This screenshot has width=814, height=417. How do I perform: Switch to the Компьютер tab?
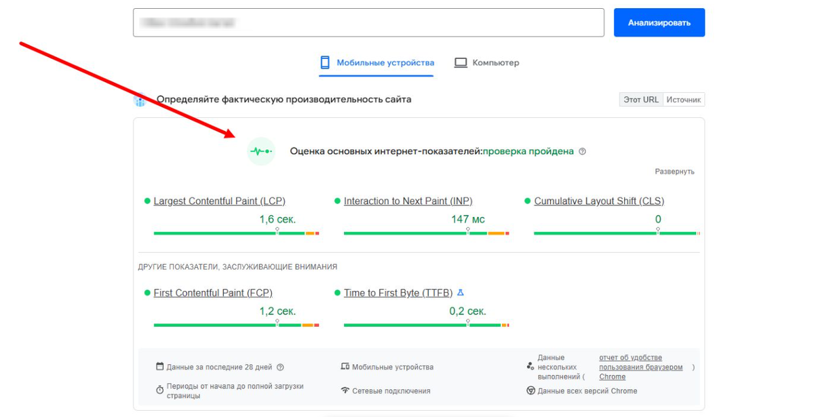pos(486,62)
